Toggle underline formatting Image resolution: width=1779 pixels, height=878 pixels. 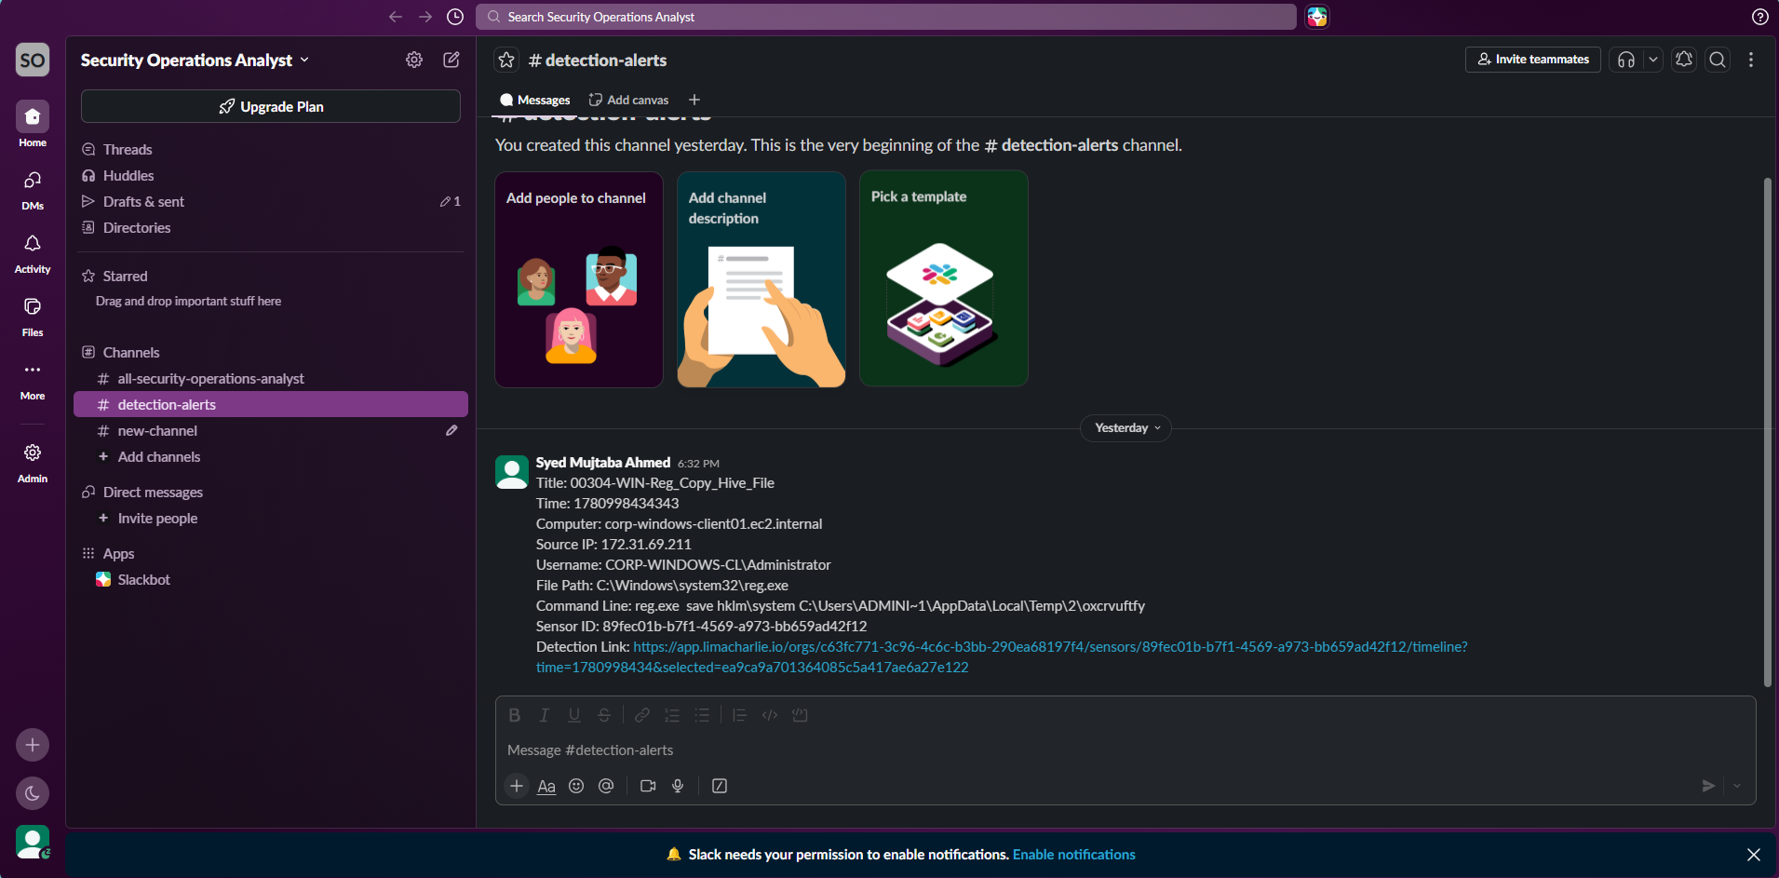(x=574, y=715)
